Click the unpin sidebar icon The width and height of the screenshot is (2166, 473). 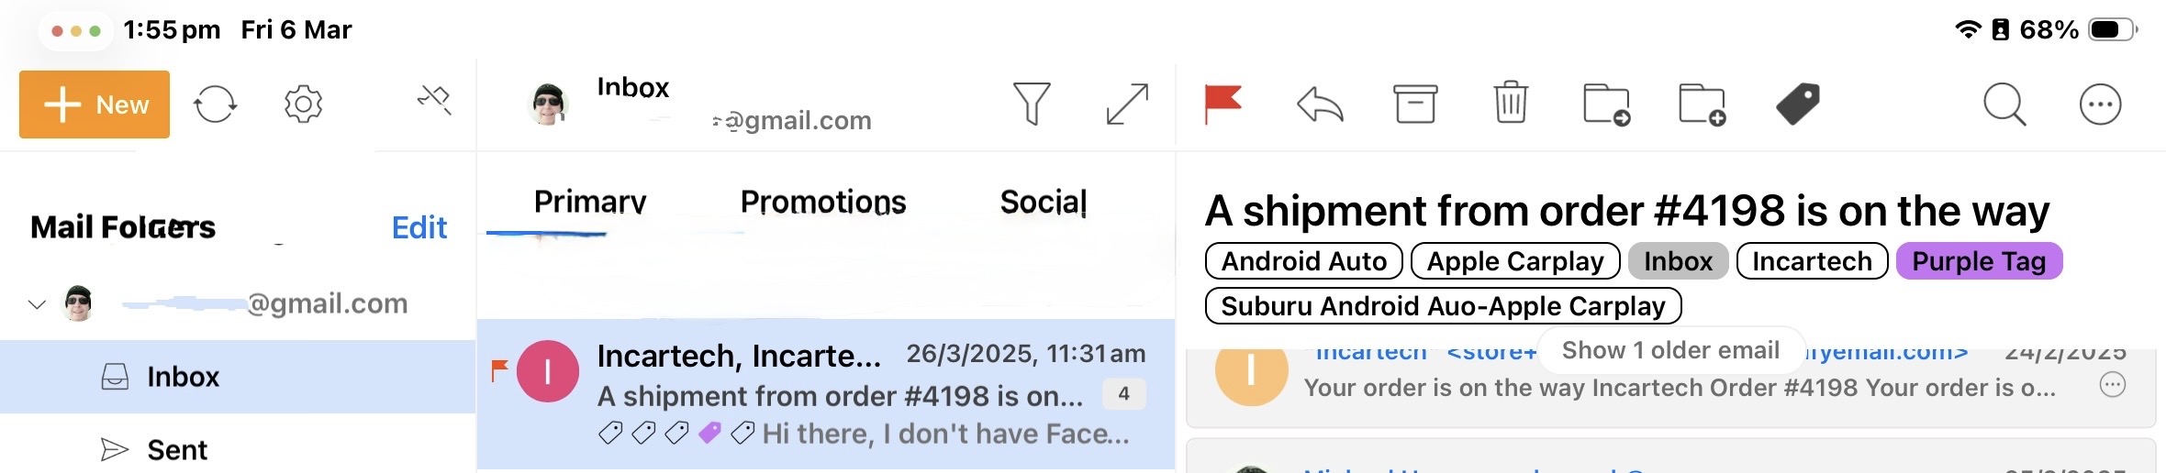434,100
